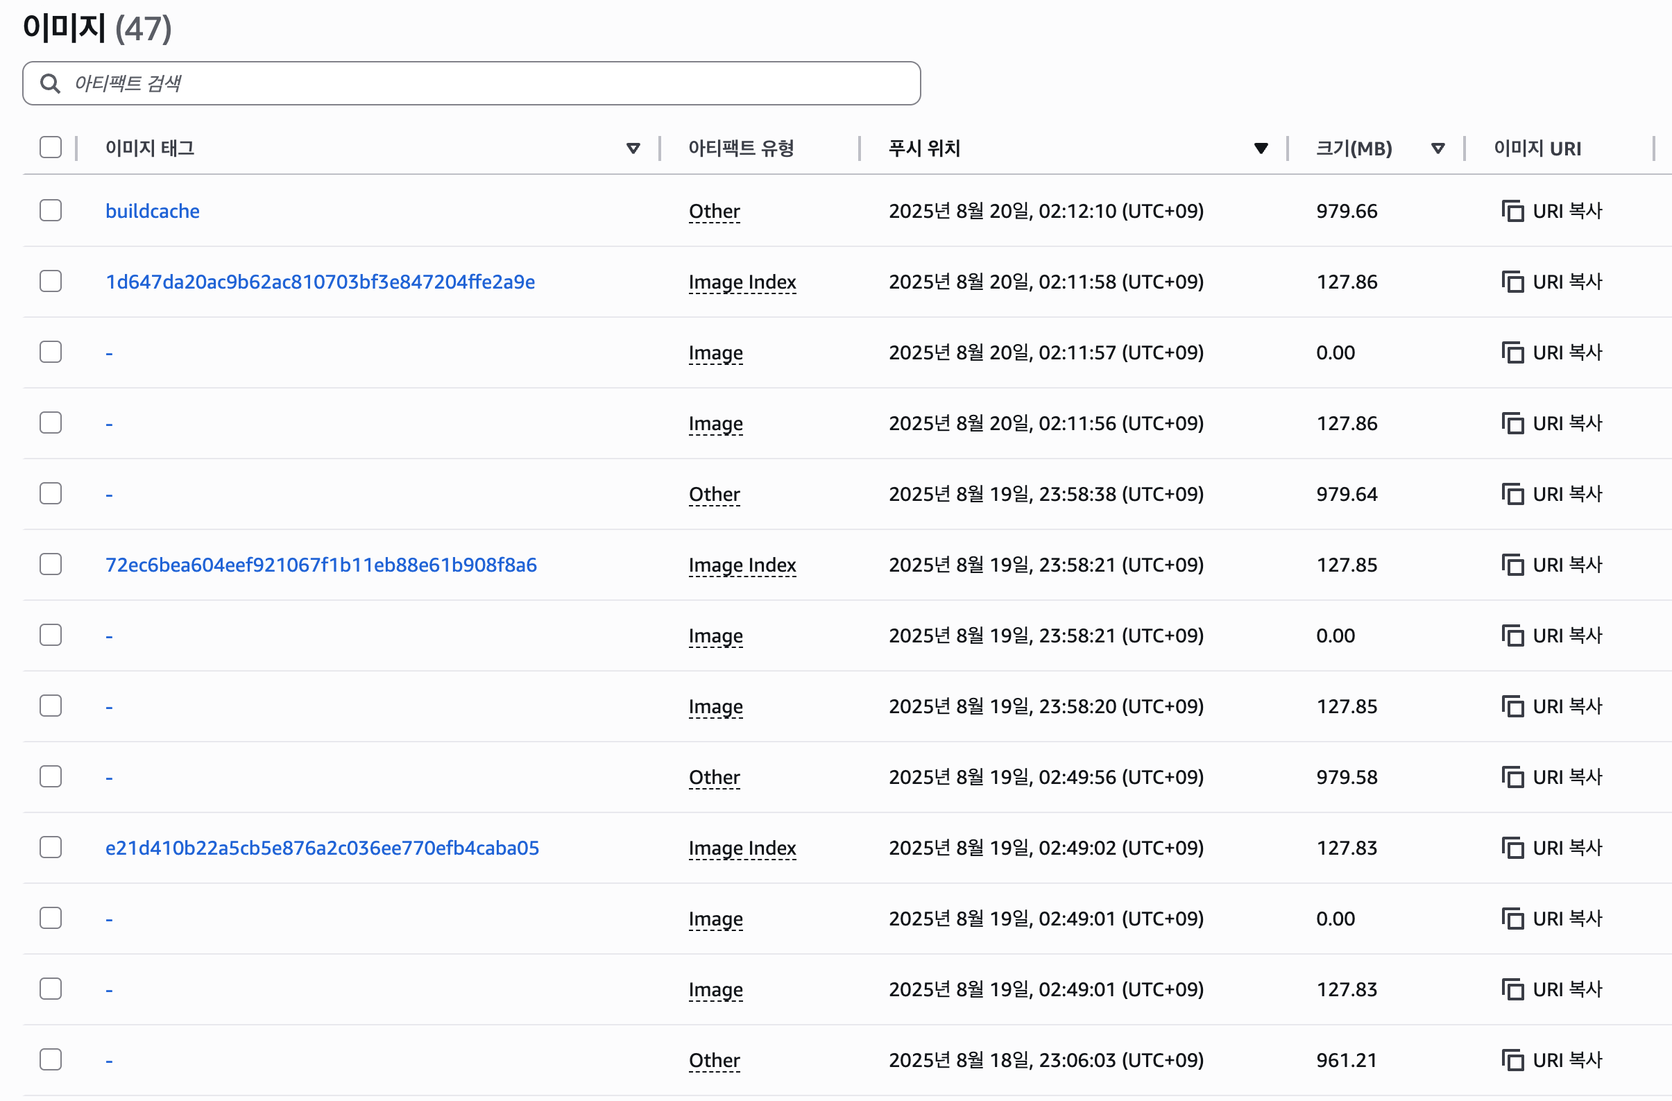The image size is (1672, 1101).
Task: Sort by 크기(MB) column arrow
Action: pyautogui.click(x=1438, y=148)
